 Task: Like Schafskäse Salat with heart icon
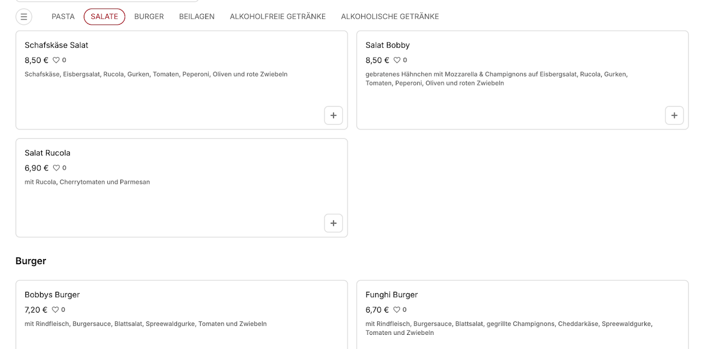57,60
